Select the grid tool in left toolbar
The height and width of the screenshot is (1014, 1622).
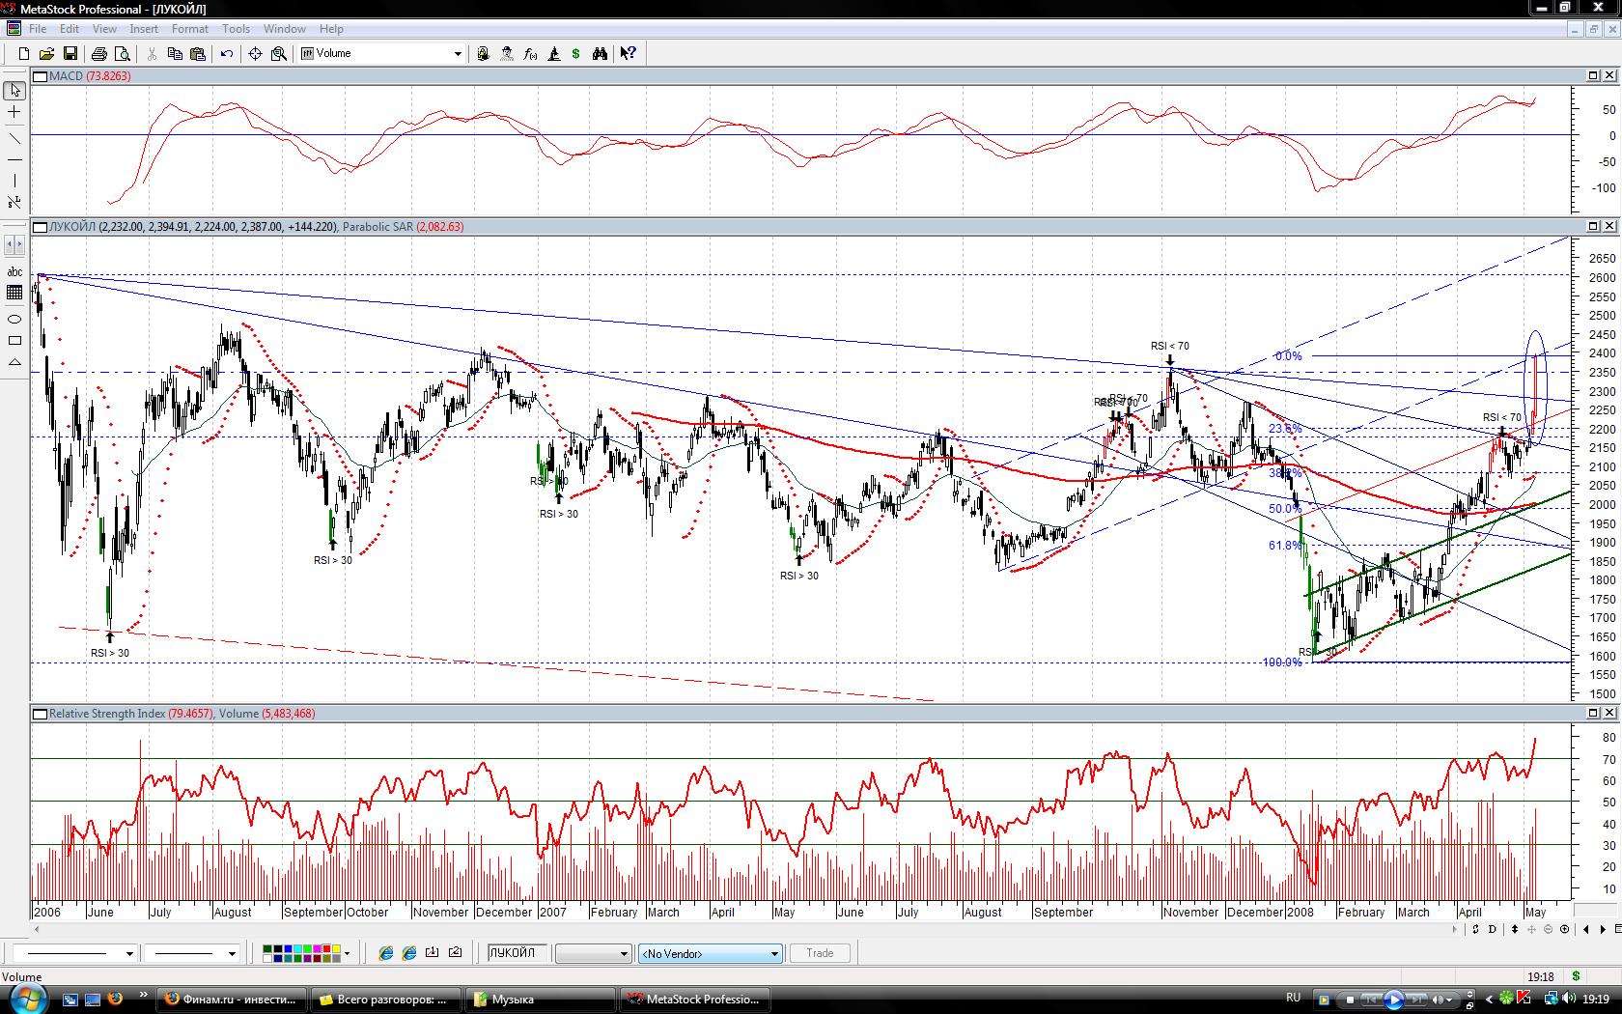pos(14,294)
